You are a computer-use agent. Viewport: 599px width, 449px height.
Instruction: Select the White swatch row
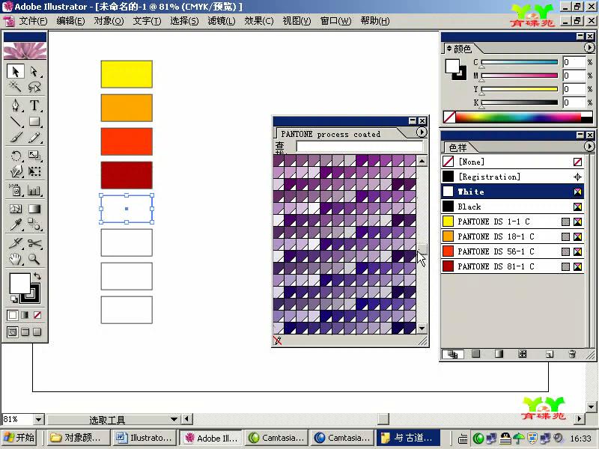point(513,192)
